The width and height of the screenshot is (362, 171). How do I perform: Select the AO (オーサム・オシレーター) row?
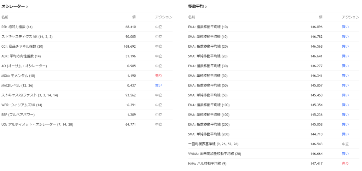pos(24,66)
